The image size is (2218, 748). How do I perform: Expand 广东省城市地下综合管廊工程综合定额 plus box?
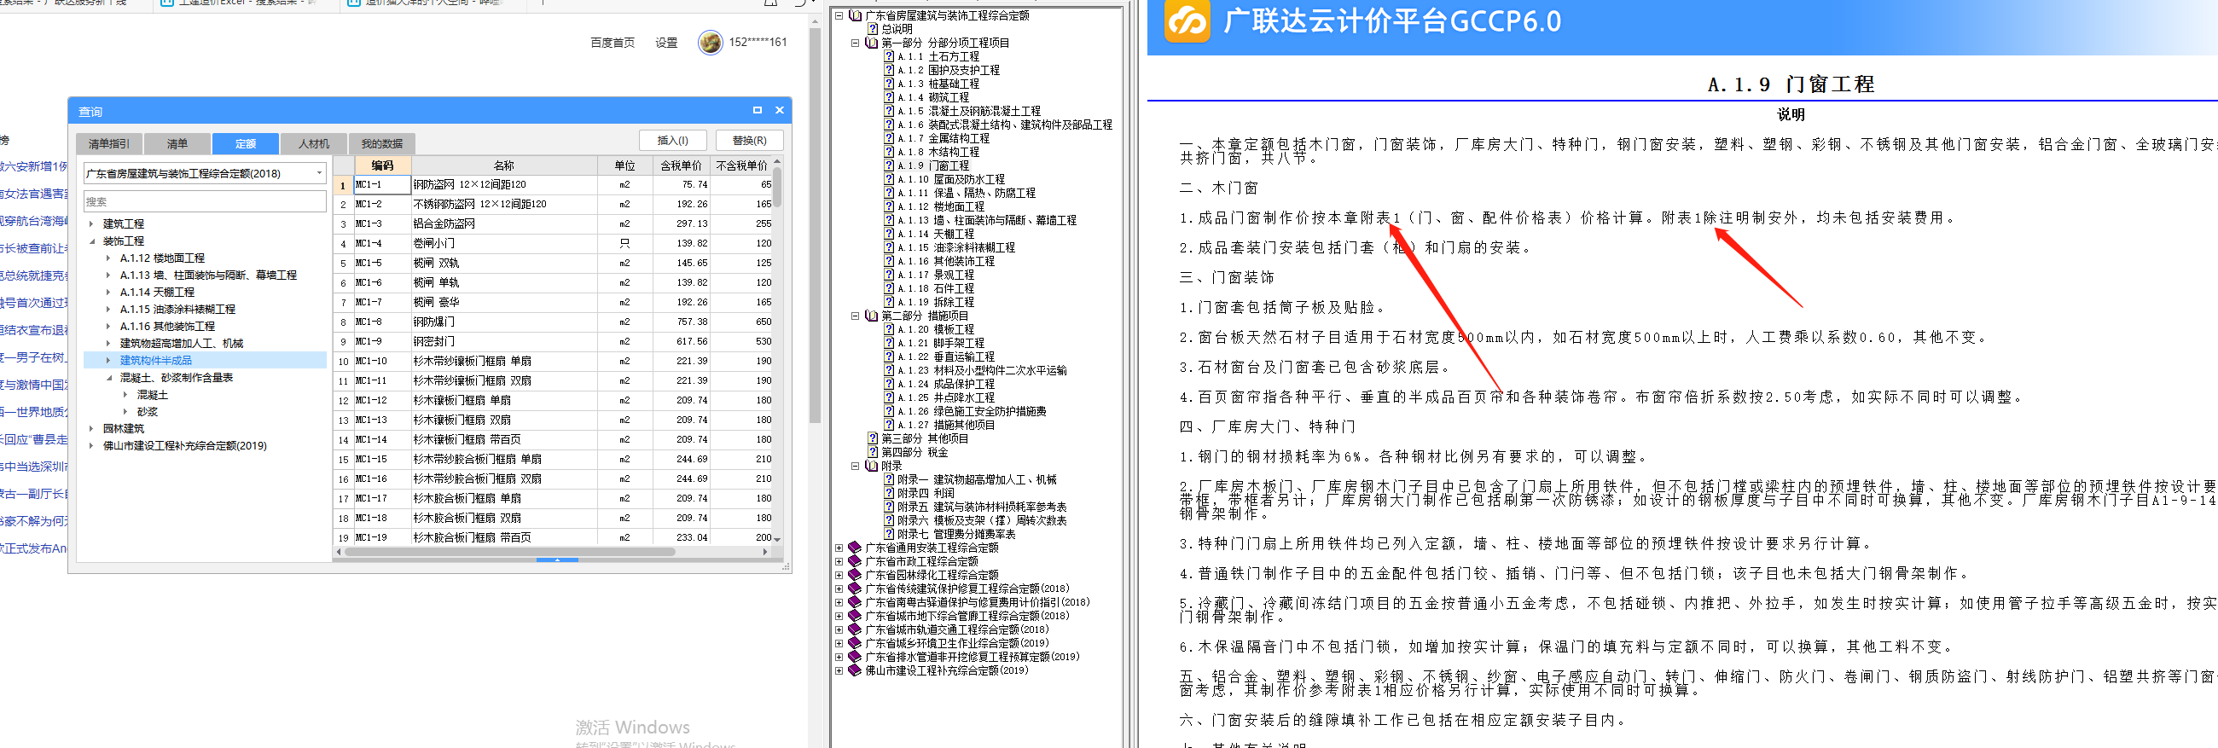coord(839,616)
